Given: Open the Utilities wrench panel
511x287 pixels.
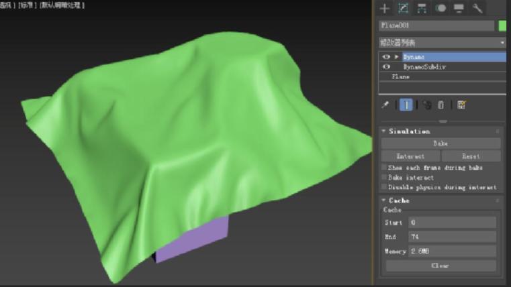Looking at the screenshot, I should [x=477, y=9].
